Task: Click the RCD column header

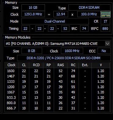Action: click(36, 65)
